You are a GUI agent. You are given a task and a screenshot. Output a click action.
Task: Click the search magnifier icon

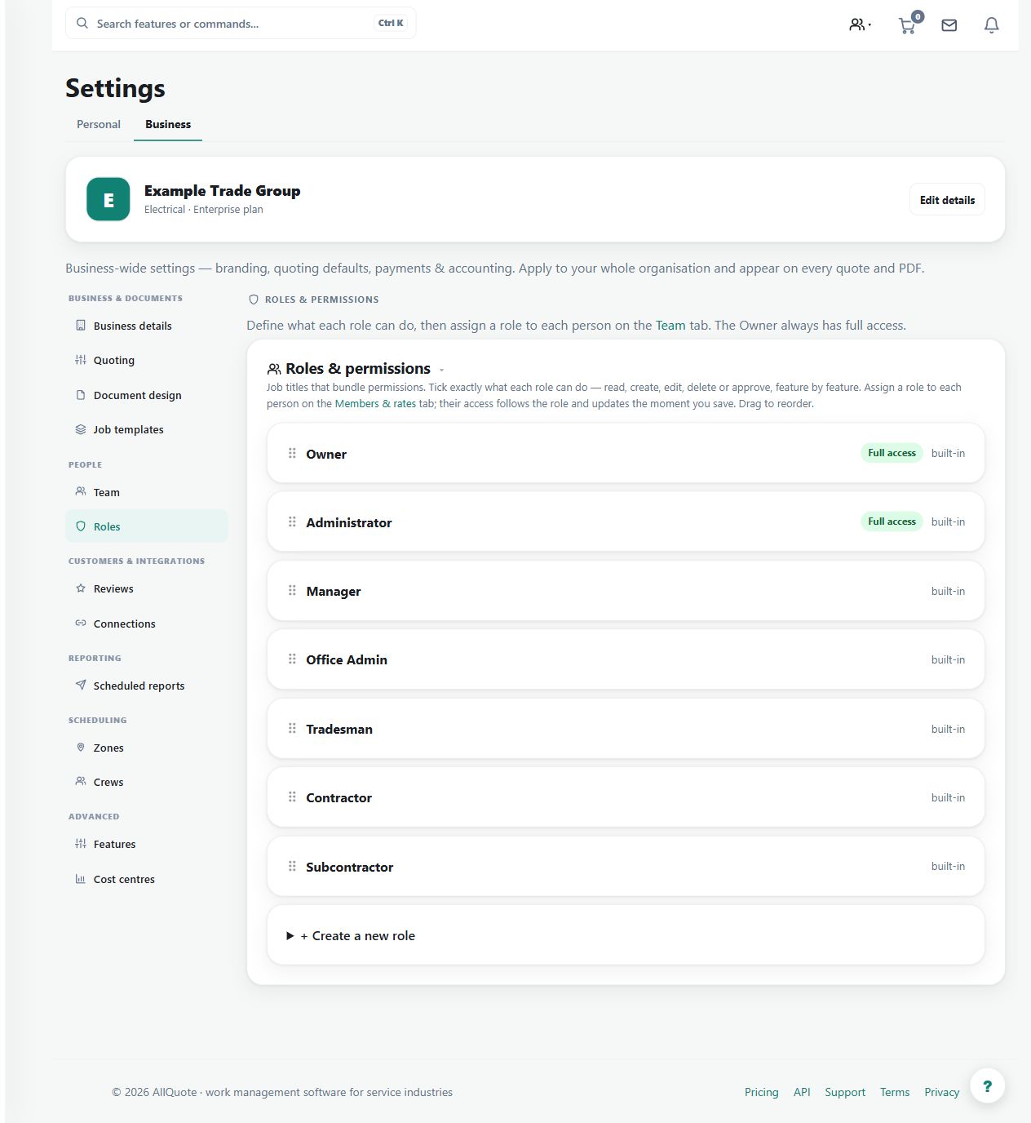click(82, 23)
